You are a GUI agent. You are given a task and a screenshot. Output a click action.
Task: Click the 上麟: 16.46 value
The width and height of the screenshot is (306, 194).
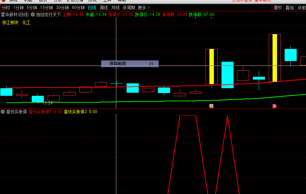pos(73,14)
